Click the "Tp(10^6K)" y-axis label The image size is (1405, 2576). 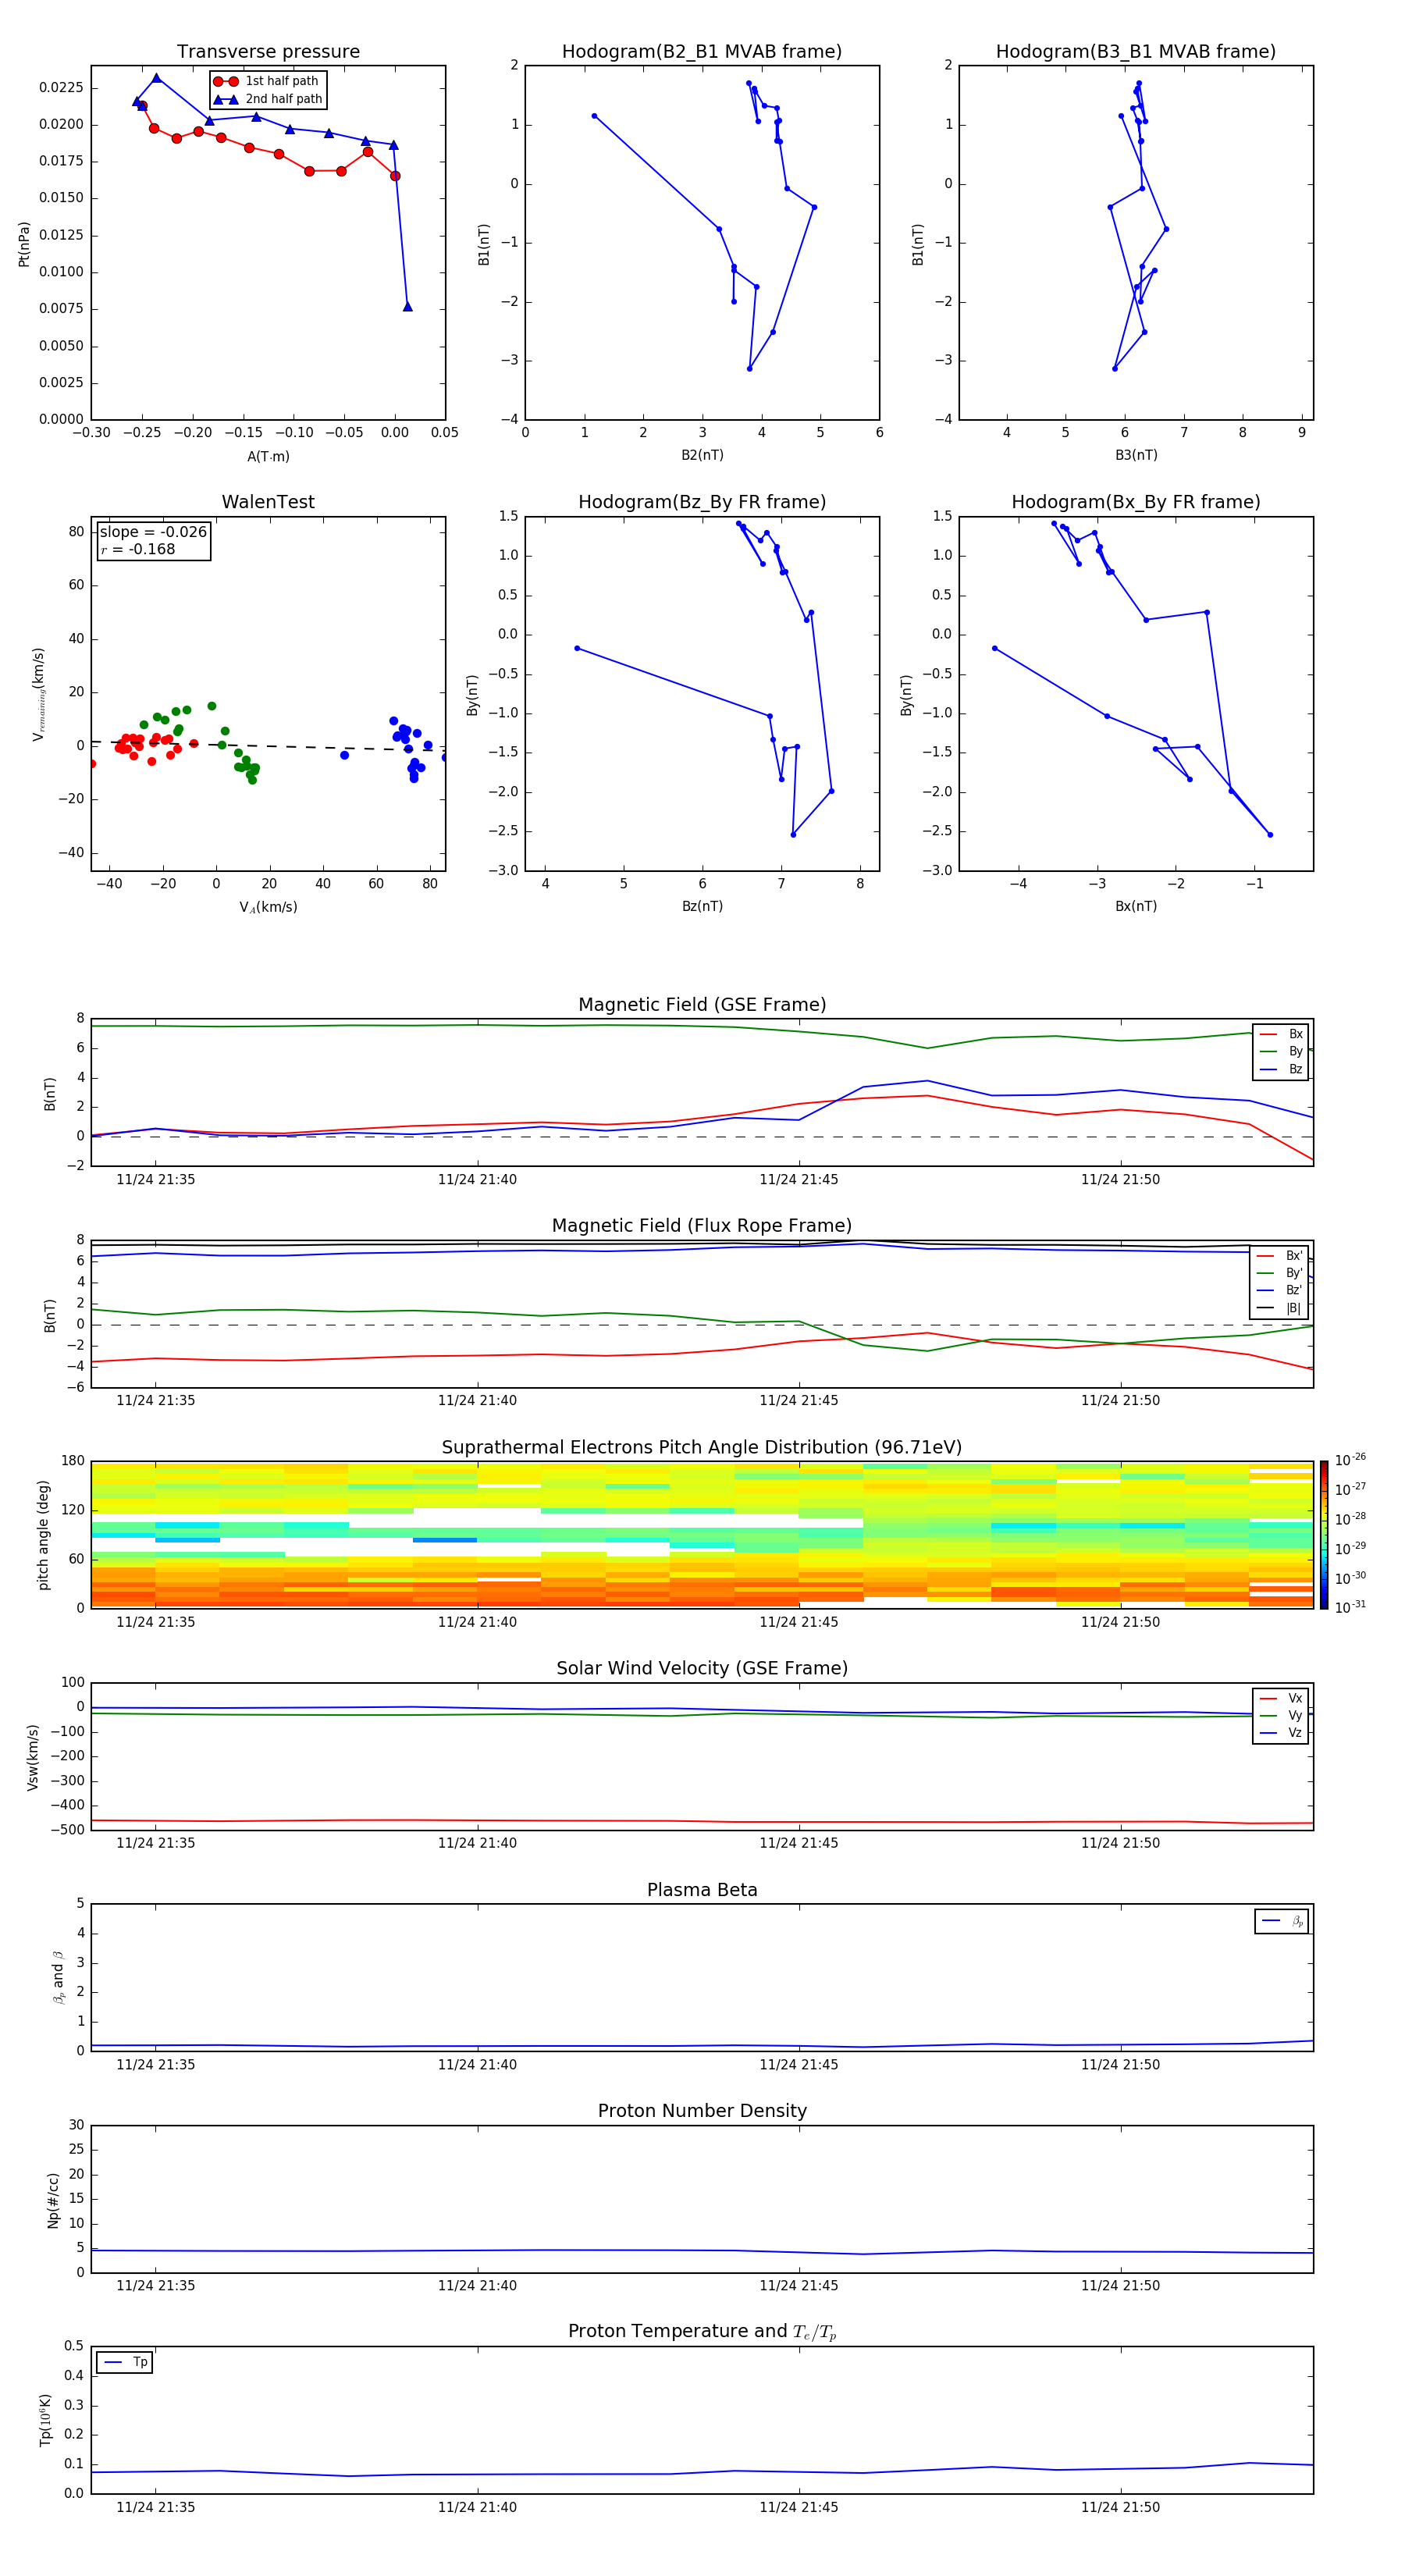pyautogui.click(x=45, y=2420)
